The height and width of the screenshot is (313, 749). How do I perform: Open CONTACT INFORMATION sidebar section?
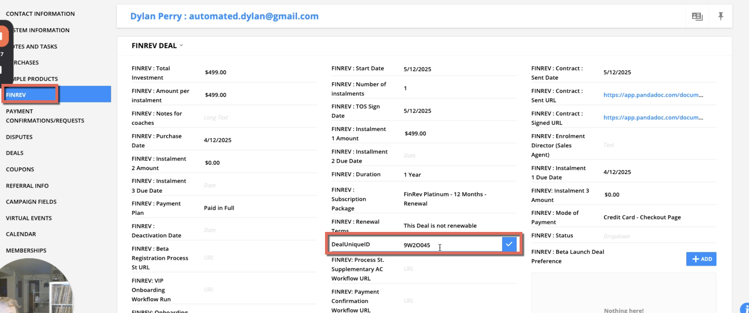tap(40, 14)
